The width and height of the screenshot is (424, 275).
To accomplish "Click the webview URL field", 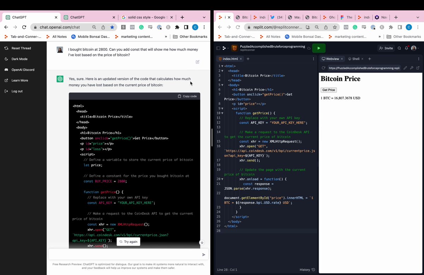I will (x=364, y=68).
